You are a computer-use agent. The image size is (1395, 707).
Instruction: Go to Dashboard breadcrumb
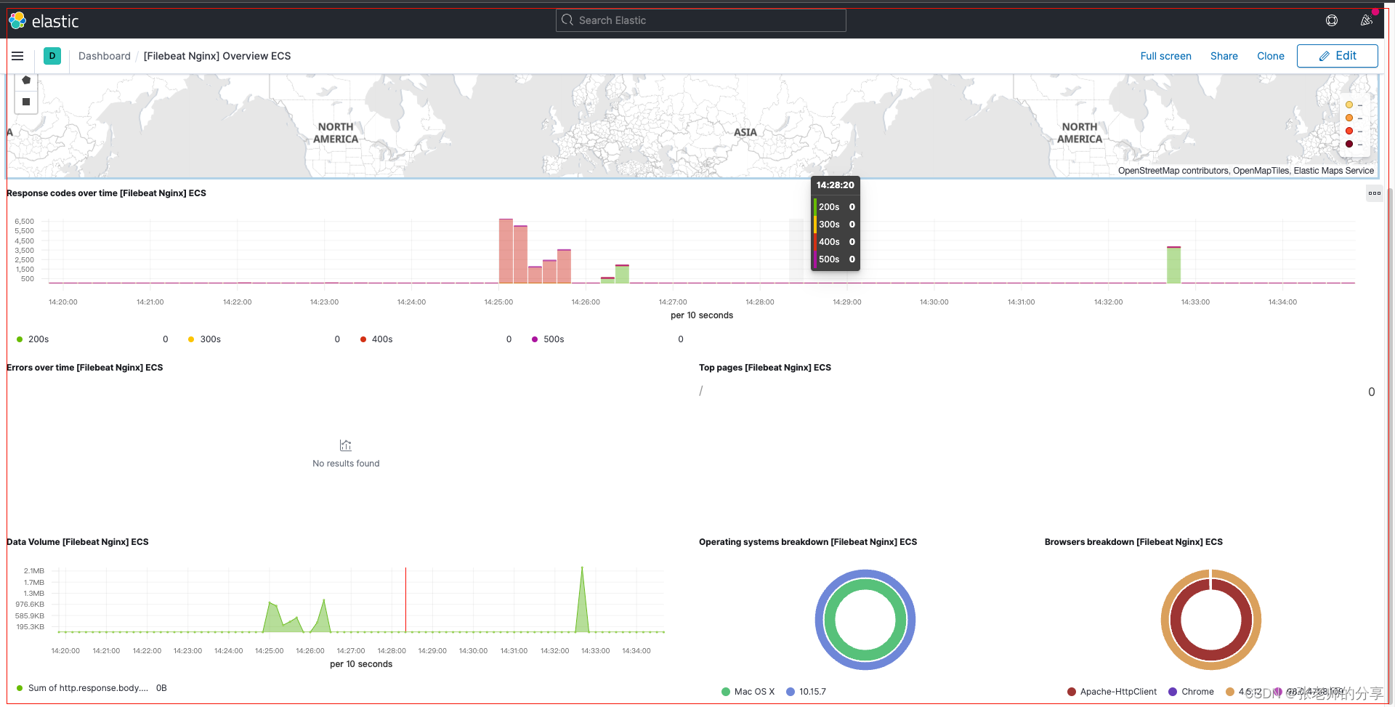click(x=105, y=56)
